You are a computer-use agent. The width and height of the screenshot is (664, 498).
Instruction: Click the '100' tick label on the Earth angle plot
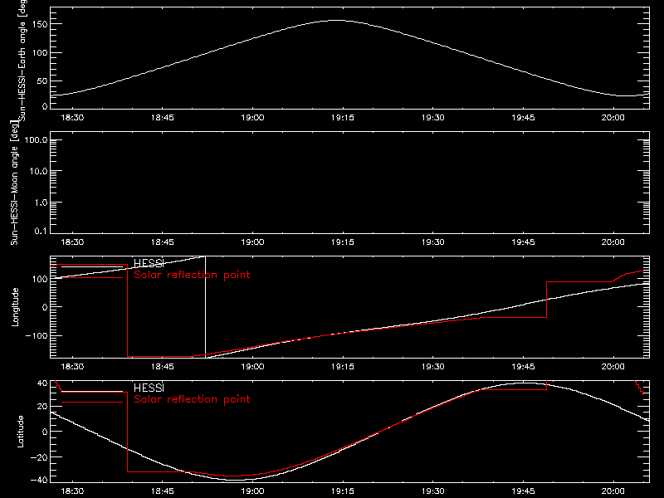click(x=40, y=53)
